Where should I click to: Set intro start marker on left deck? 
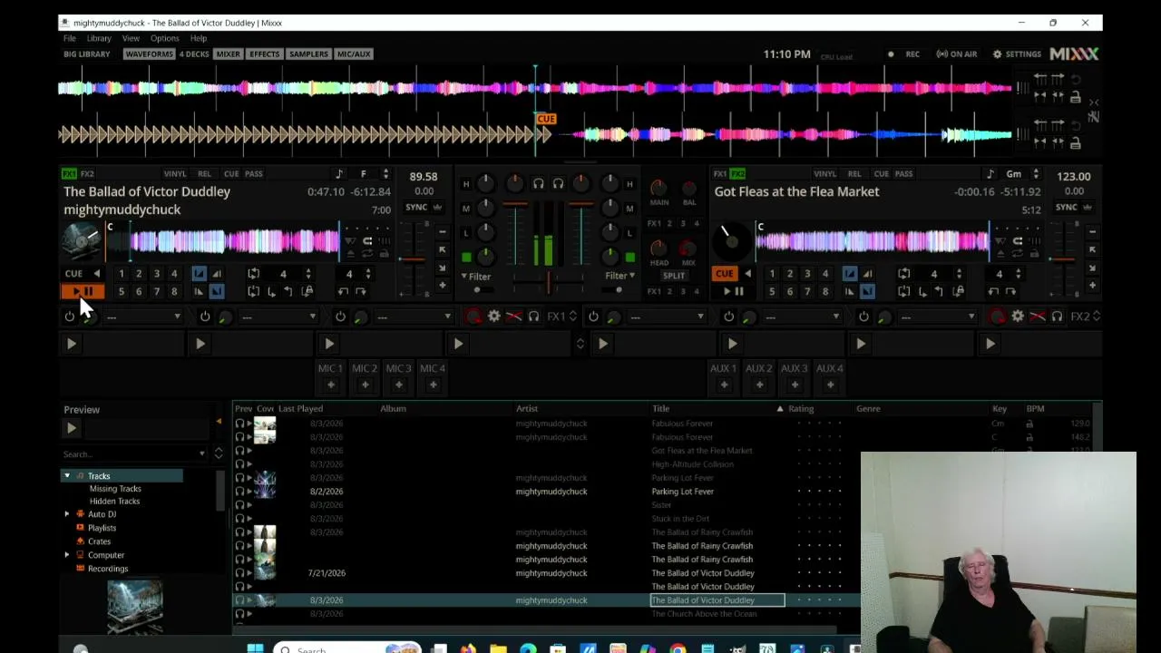click(x=199, y=273)
